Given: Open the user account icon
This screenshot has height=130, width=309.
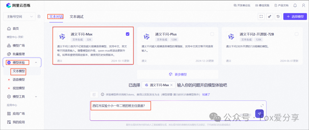Looking at the screenshot, I should click(304, 5).
